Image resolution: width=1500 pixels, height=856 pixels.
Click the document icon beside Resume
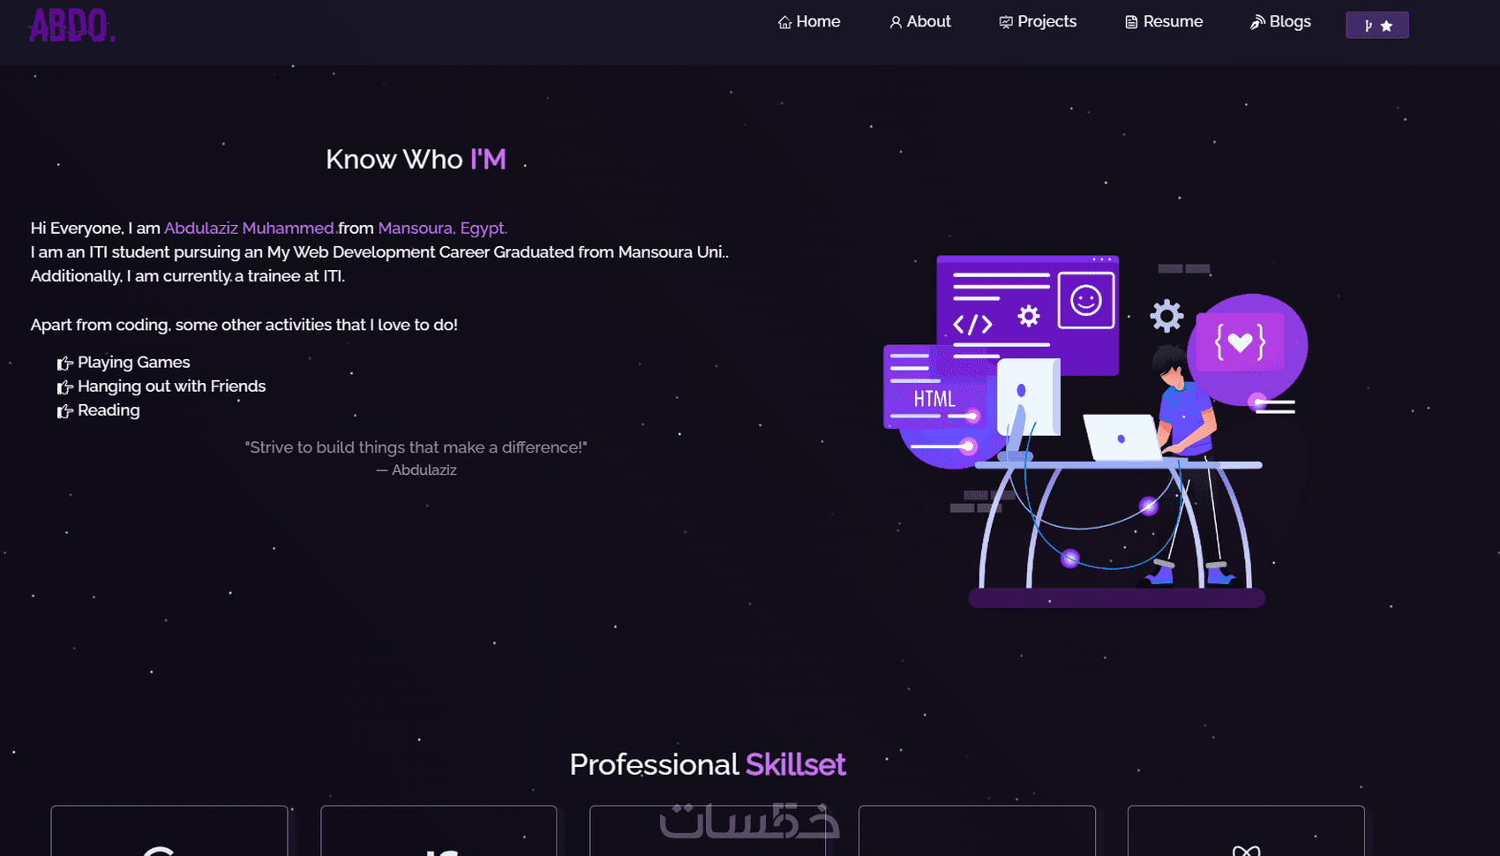(1131, 22)
